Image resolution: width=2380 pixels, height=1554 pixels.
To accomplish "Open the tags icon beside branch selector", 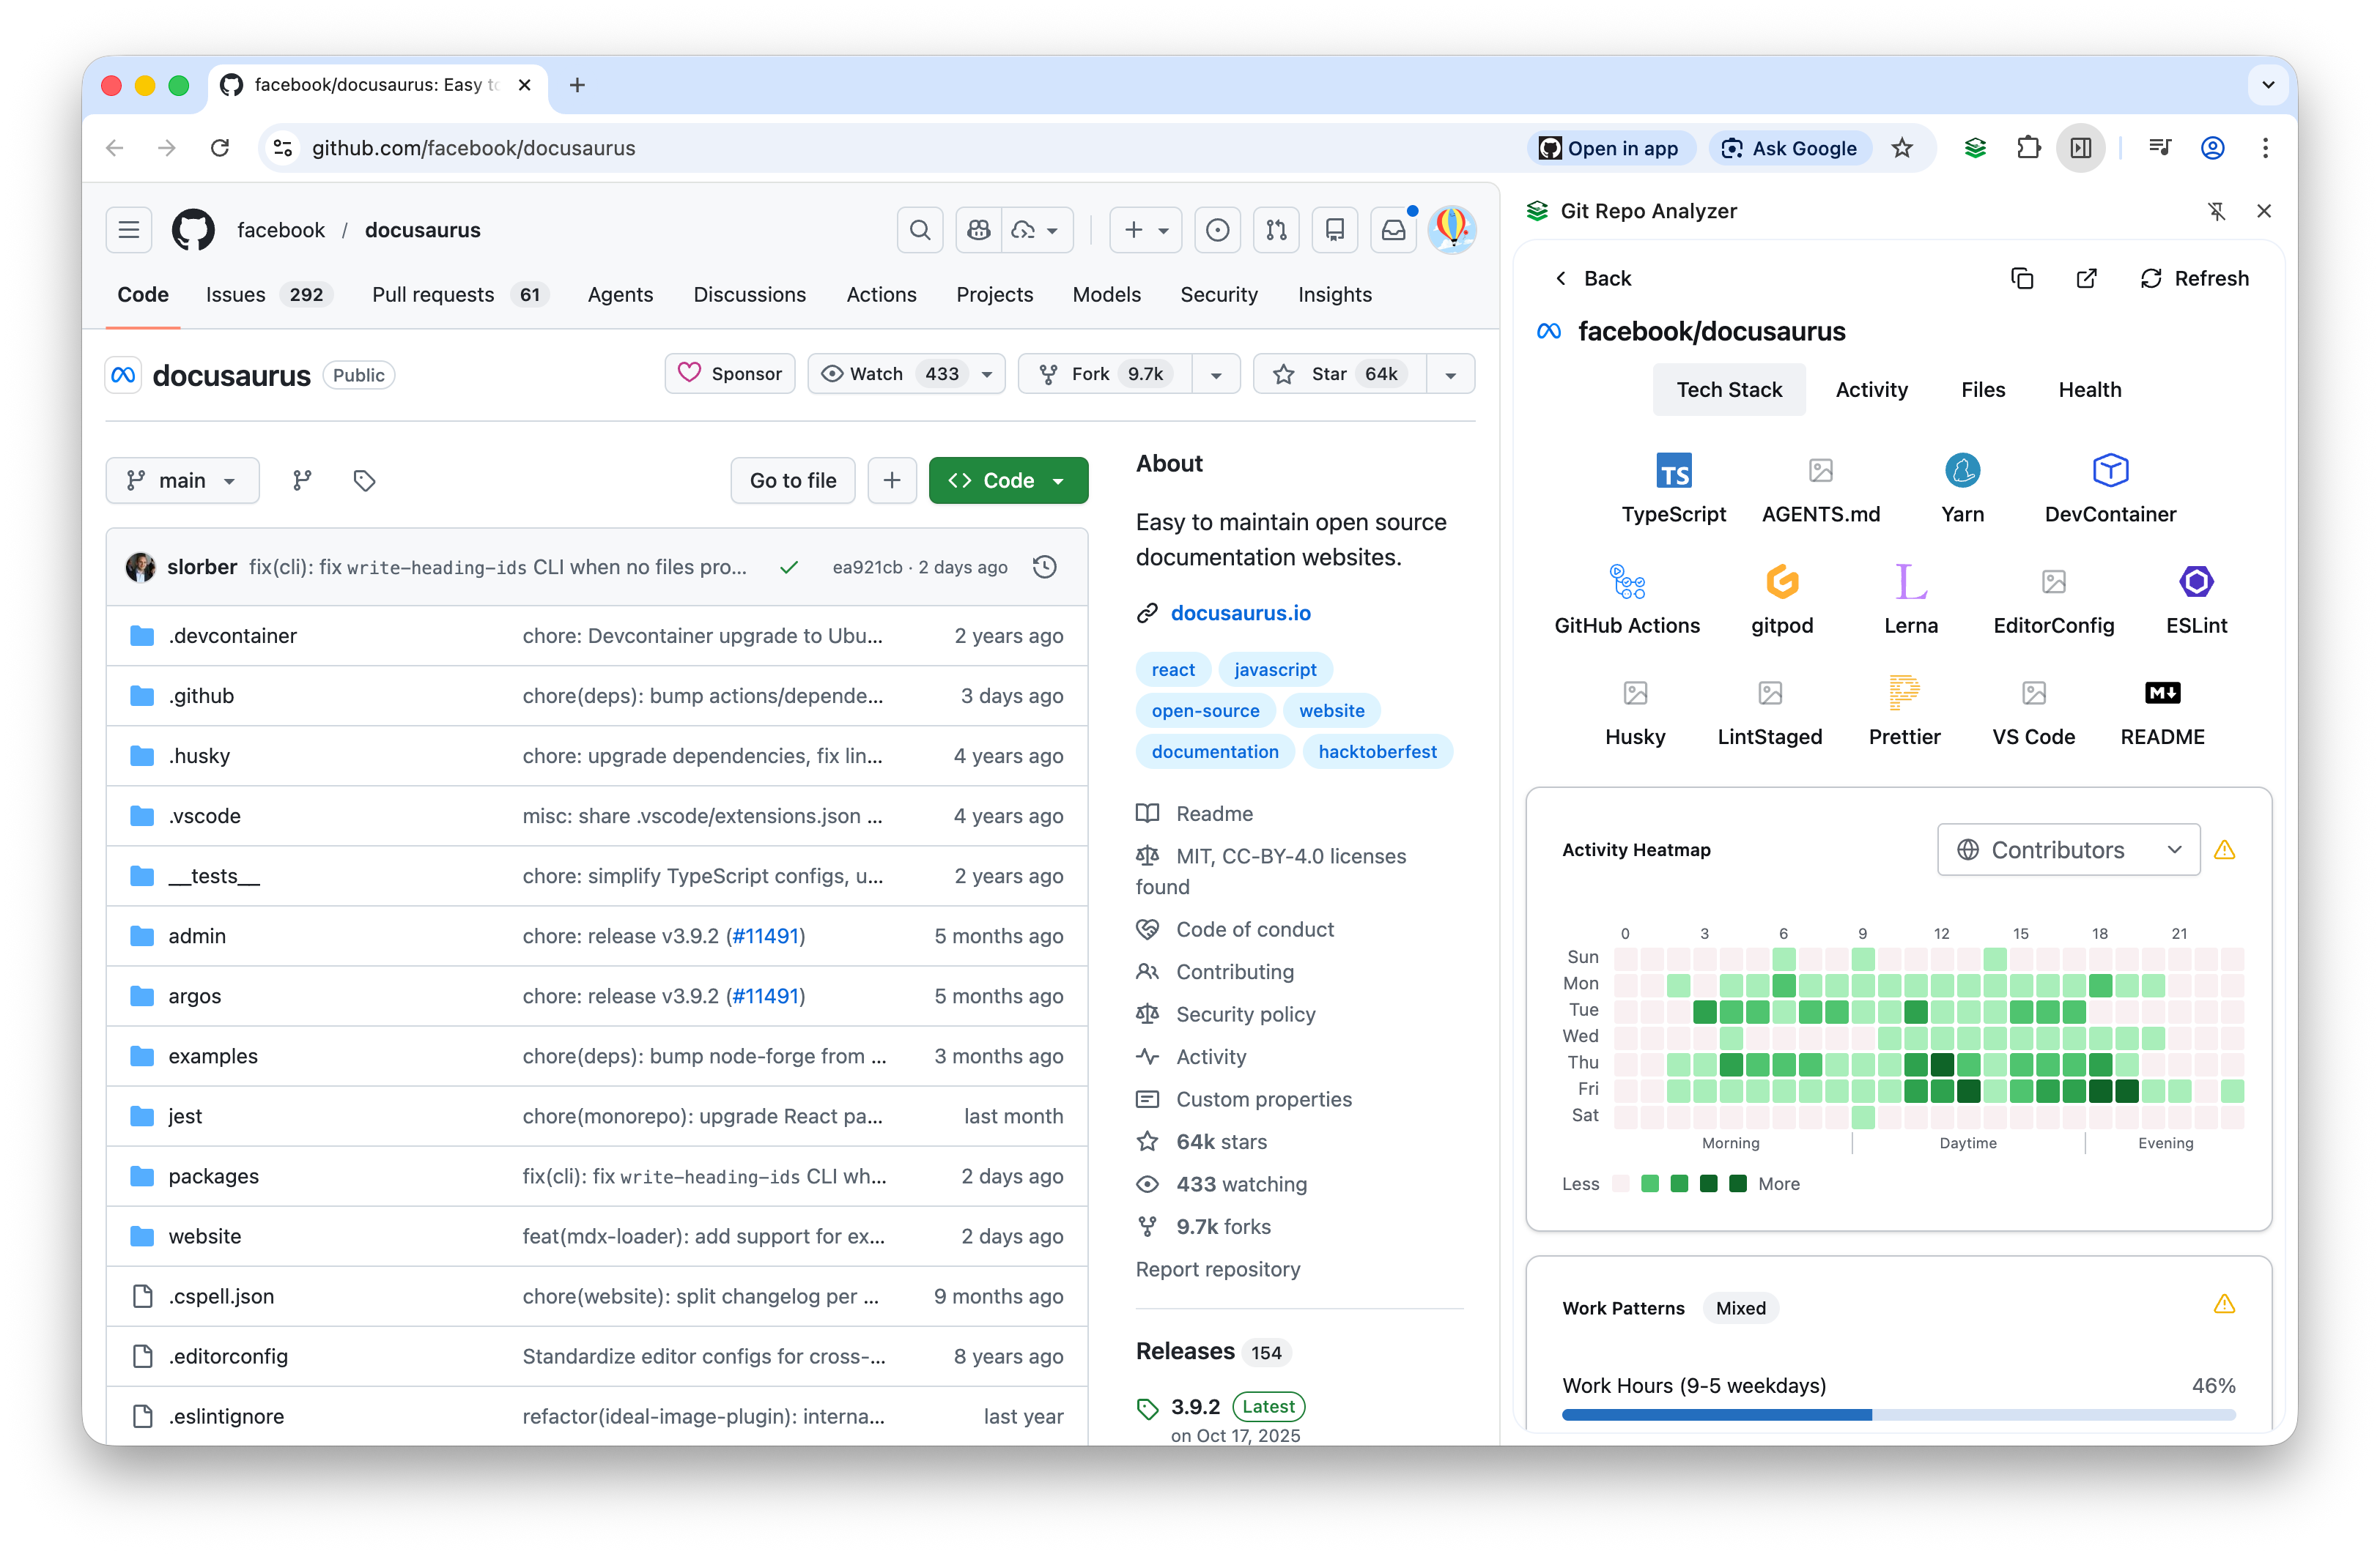I will (364, 480).
